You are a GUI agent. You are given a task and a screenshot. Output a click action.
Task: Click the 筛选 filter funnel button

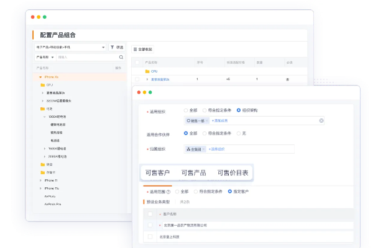[117, 47]
